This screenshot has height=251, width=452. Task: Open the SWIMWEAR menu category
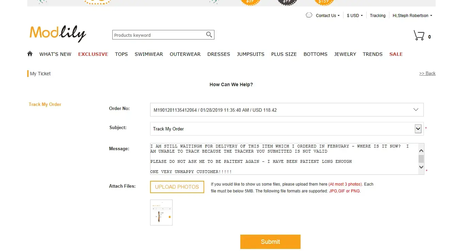click(149, 54)
